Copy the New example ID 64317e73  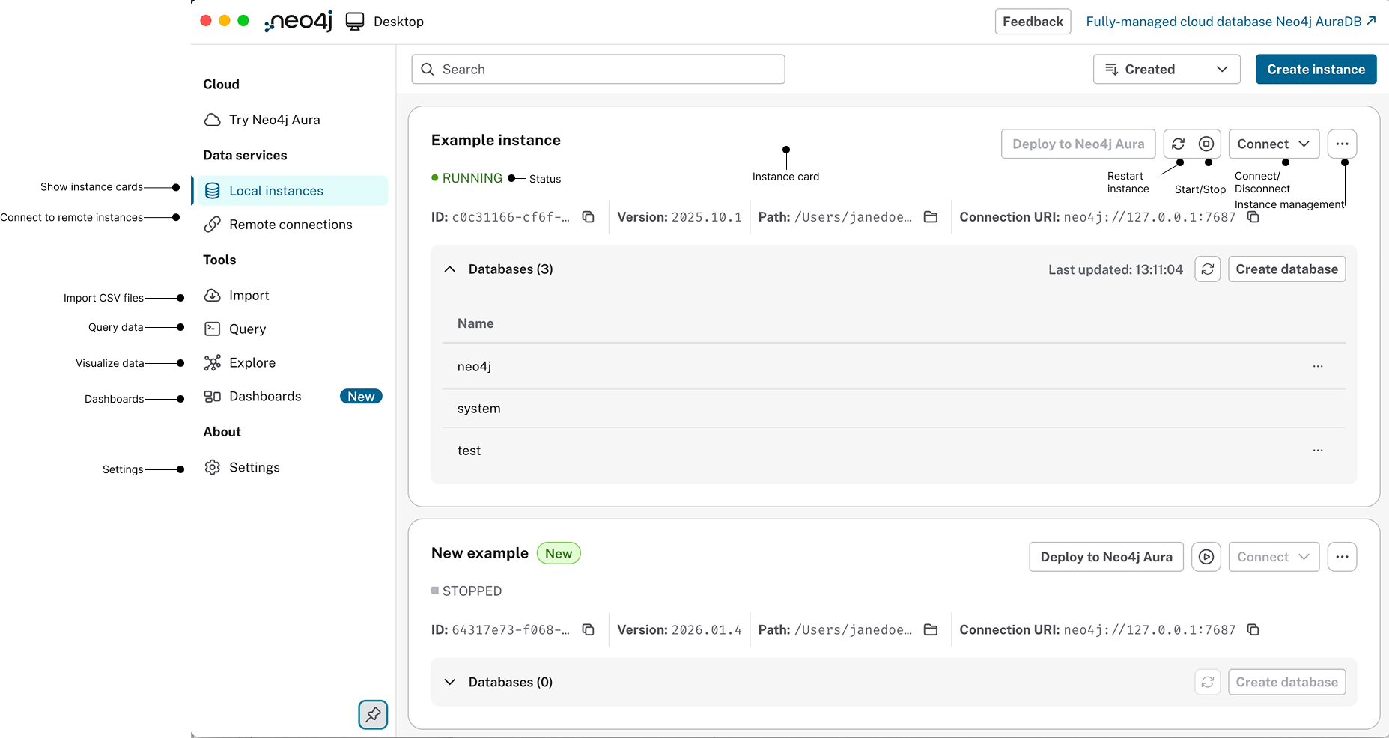pos(589,630)
